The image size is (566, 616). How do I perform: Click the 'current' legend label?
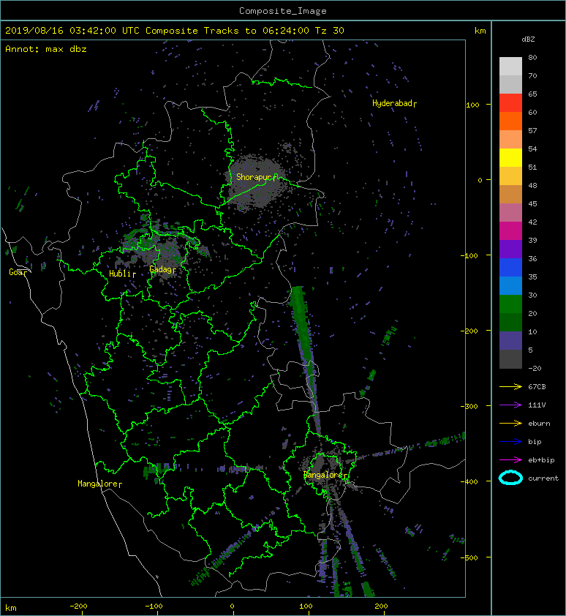click(543, 478)
